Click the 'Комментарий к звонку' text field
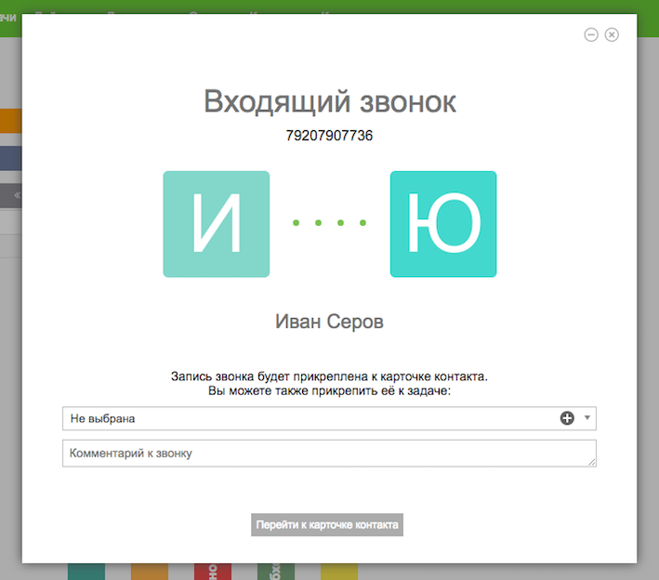The image size is (659, 580). click(325, 453)
